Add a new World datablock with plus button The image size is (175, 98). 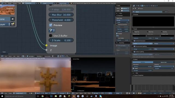click(165, 12)
